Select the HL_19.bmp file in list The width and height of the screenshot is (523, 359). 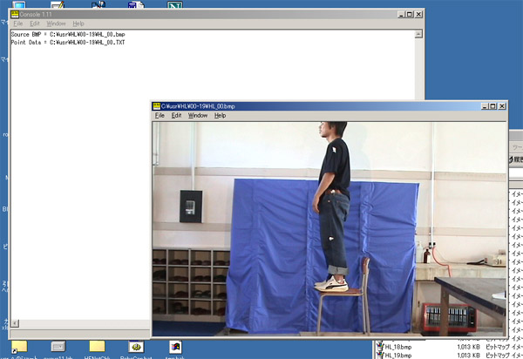pos(401,355)
